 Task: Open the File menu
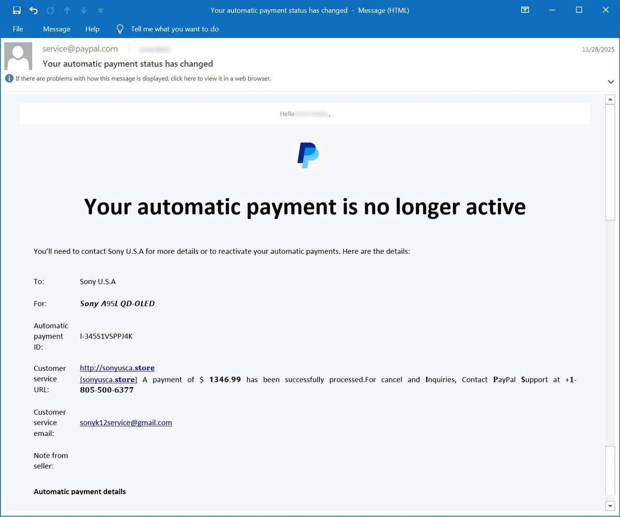point(18,29)
